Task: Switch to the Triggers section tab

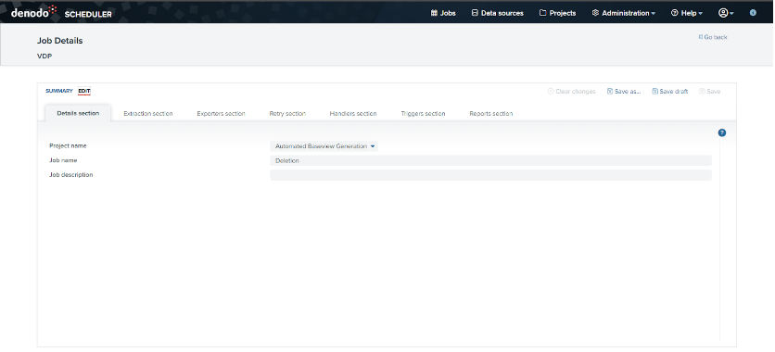Action: (423, 114)
